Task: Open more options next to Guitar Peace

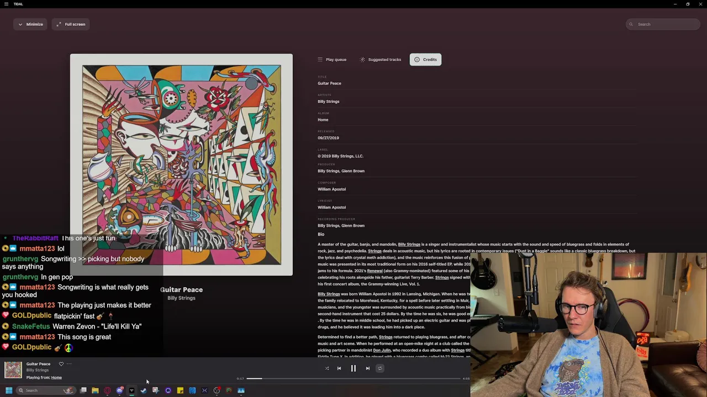Action: click(x=69, y=364)
